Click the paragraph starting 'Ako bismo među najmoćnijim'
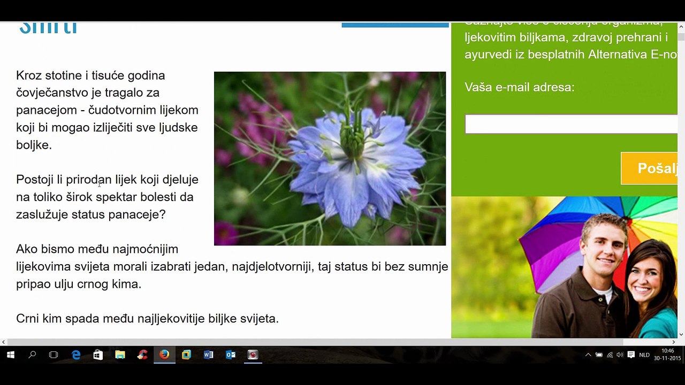685x385 pixels. pos(232,266)
